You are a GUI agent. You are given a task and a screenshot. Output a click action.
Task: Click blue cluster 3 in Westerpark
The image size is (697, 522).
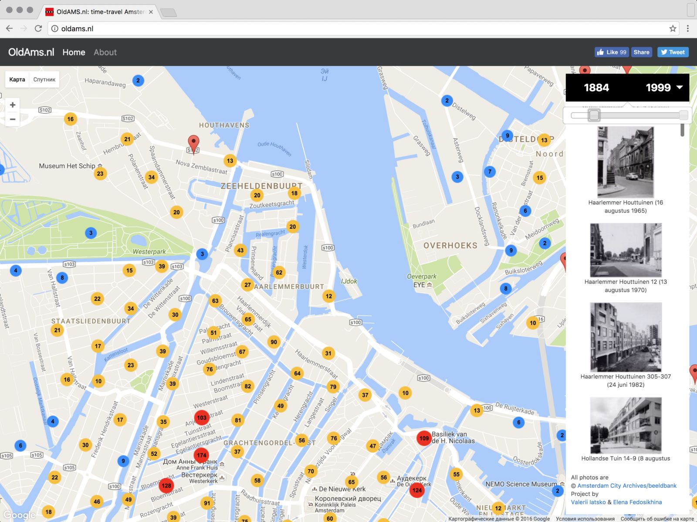coord(91,233)
